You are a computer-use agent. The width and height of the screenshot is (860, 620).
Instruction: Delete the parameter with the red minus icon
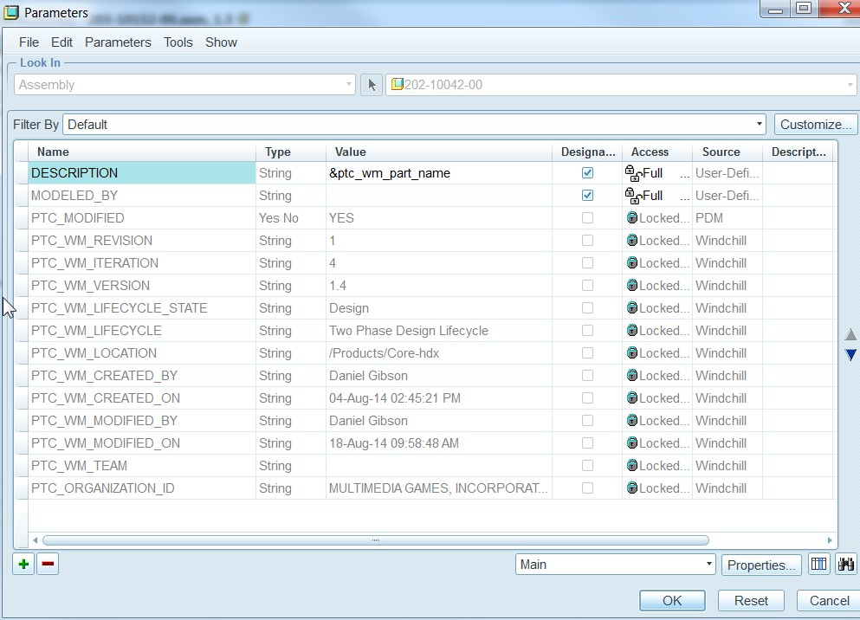pyautogui.click(x=48, y=564)
